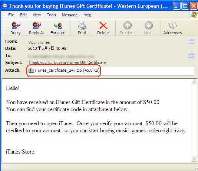The height and width of the screenshot is (171, 198).
Task: Click the date 2010年5月7日 10:48
Action: 47,48
